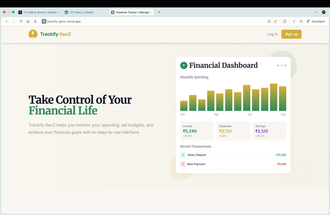Switch to the Adarsh Bennur X tab
The width and height of the screenshot is (330, 215).
[x=39, y=12]
